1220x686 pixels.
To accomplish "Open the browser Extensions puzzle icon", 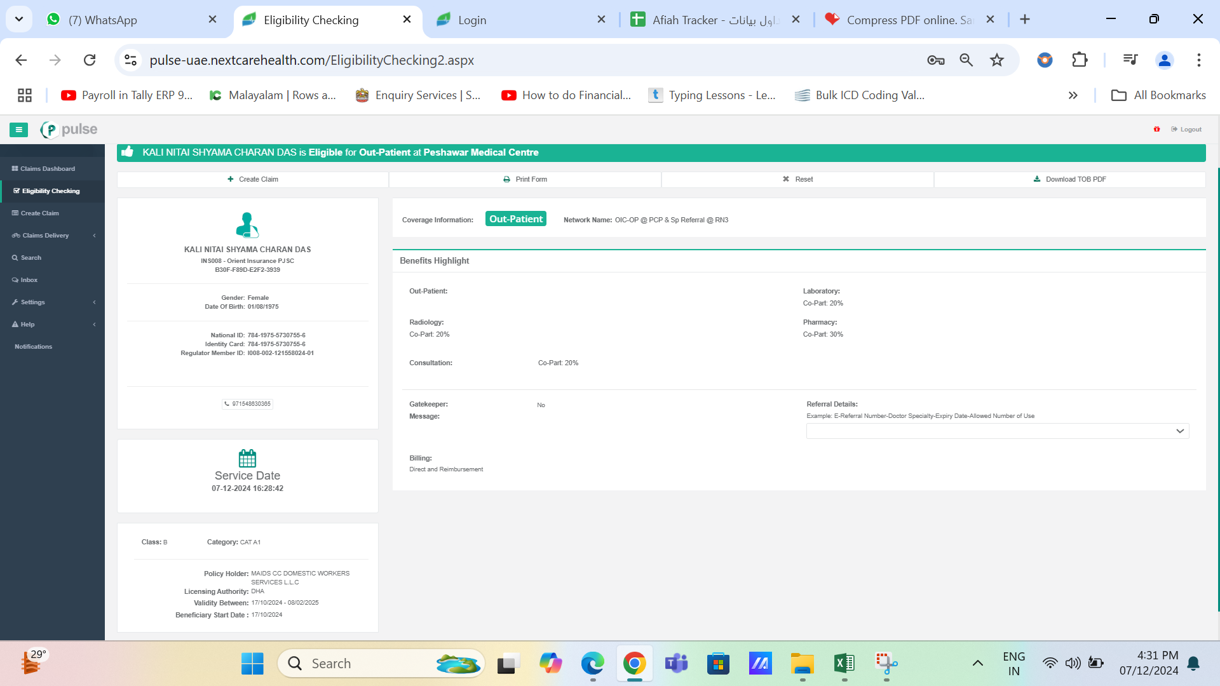I will coord(1080,60).
